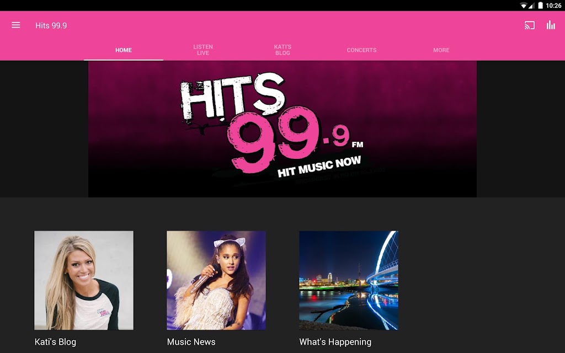Check the Wi-Fi status icon
Viewport: 565px width, 353px height.
(523, 6)
